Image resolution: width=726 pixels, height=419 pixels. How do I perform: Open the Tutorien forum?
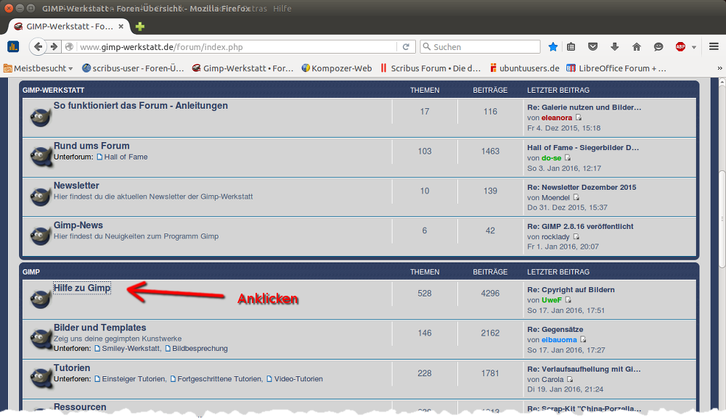click(x=72, y=368)
